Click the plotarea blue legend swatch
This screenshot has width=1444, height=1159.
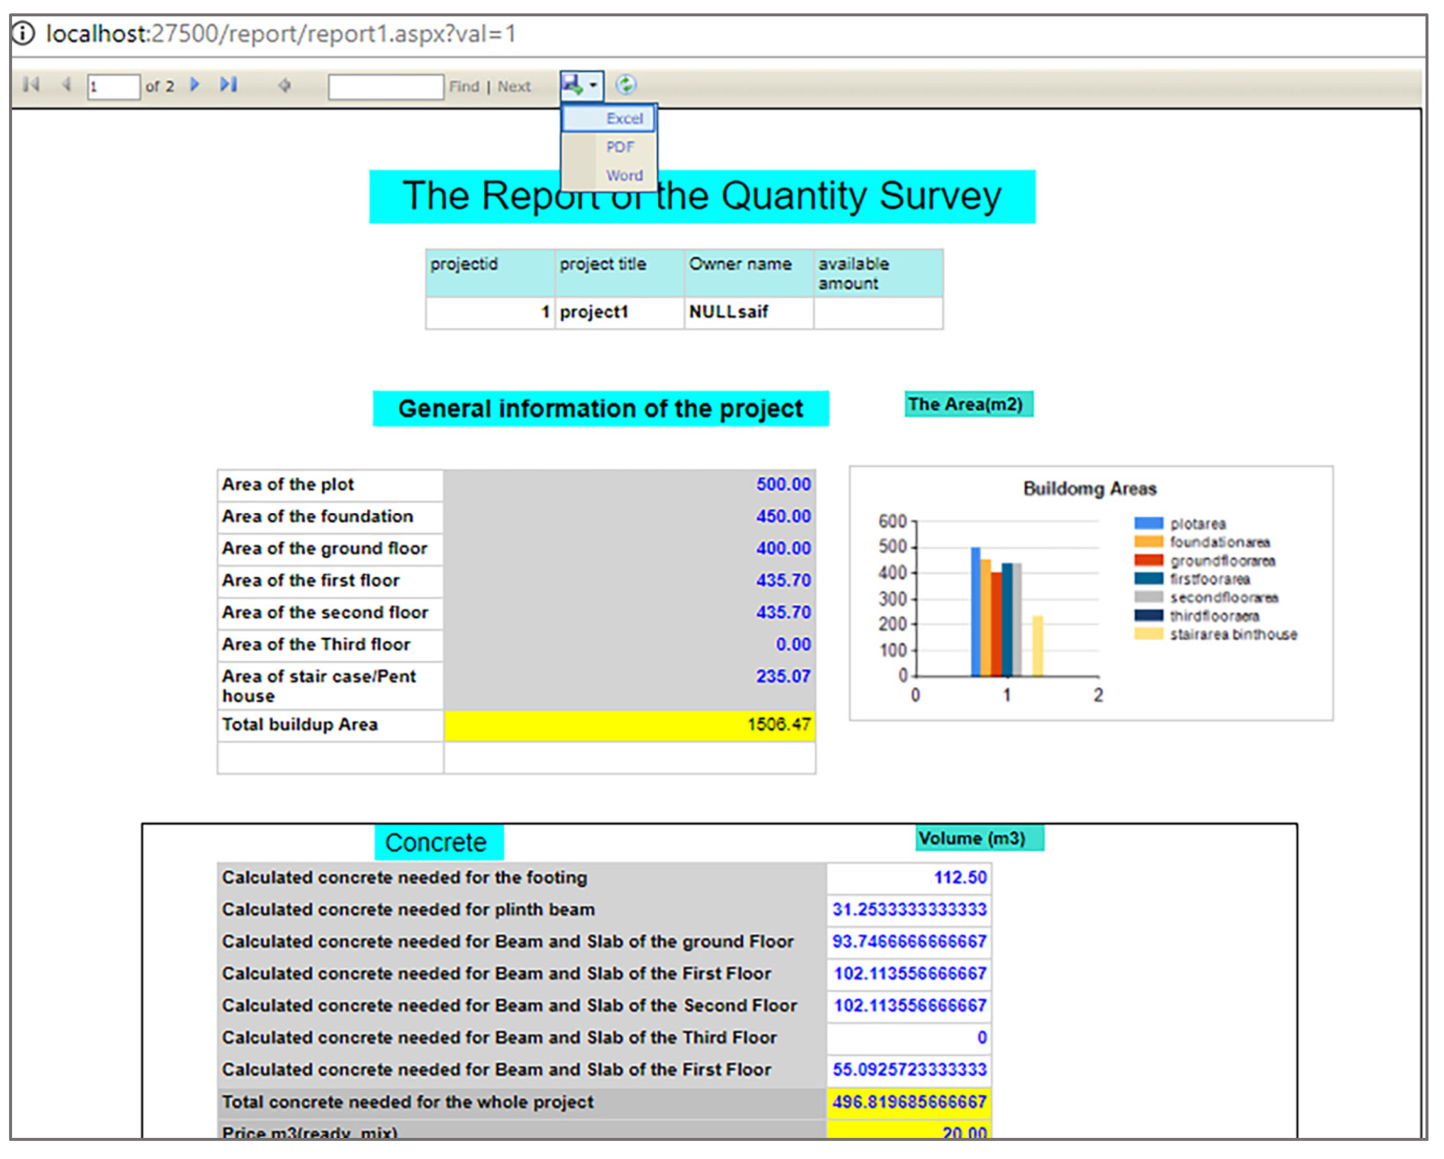coord(1148,523)
